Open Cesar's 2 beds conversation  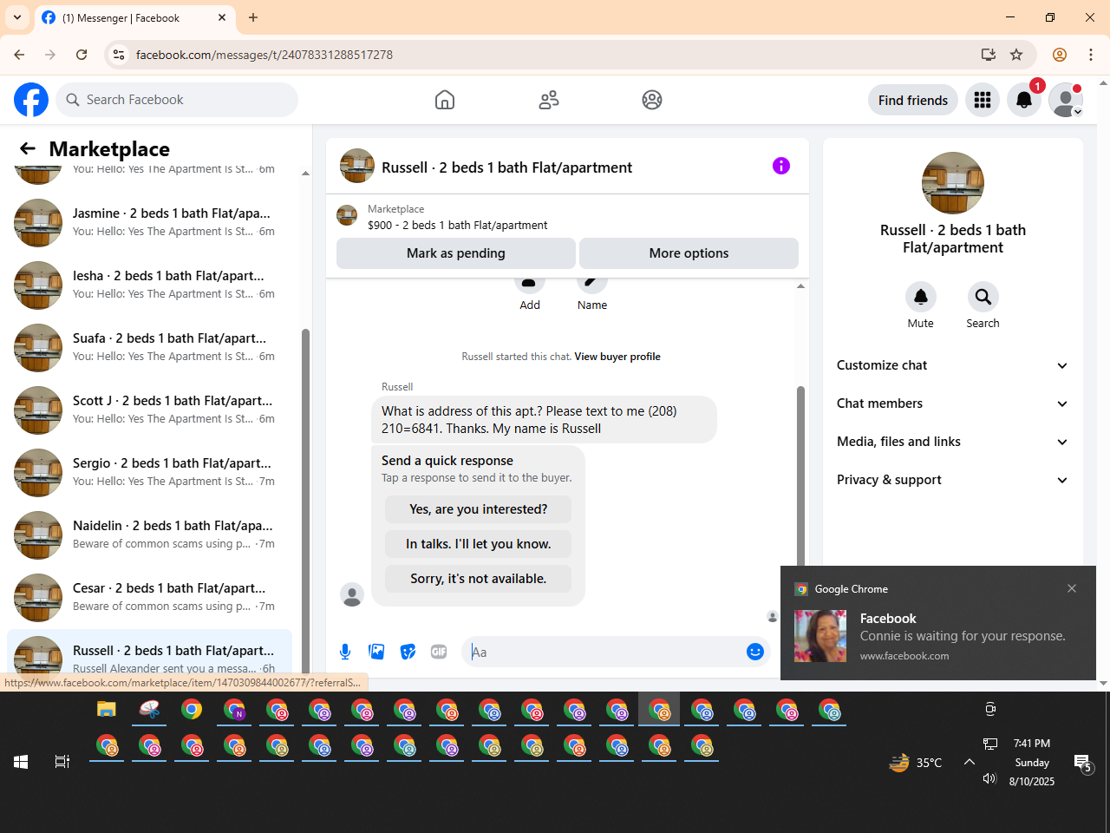pyautogui.click(x=149, y=598)
